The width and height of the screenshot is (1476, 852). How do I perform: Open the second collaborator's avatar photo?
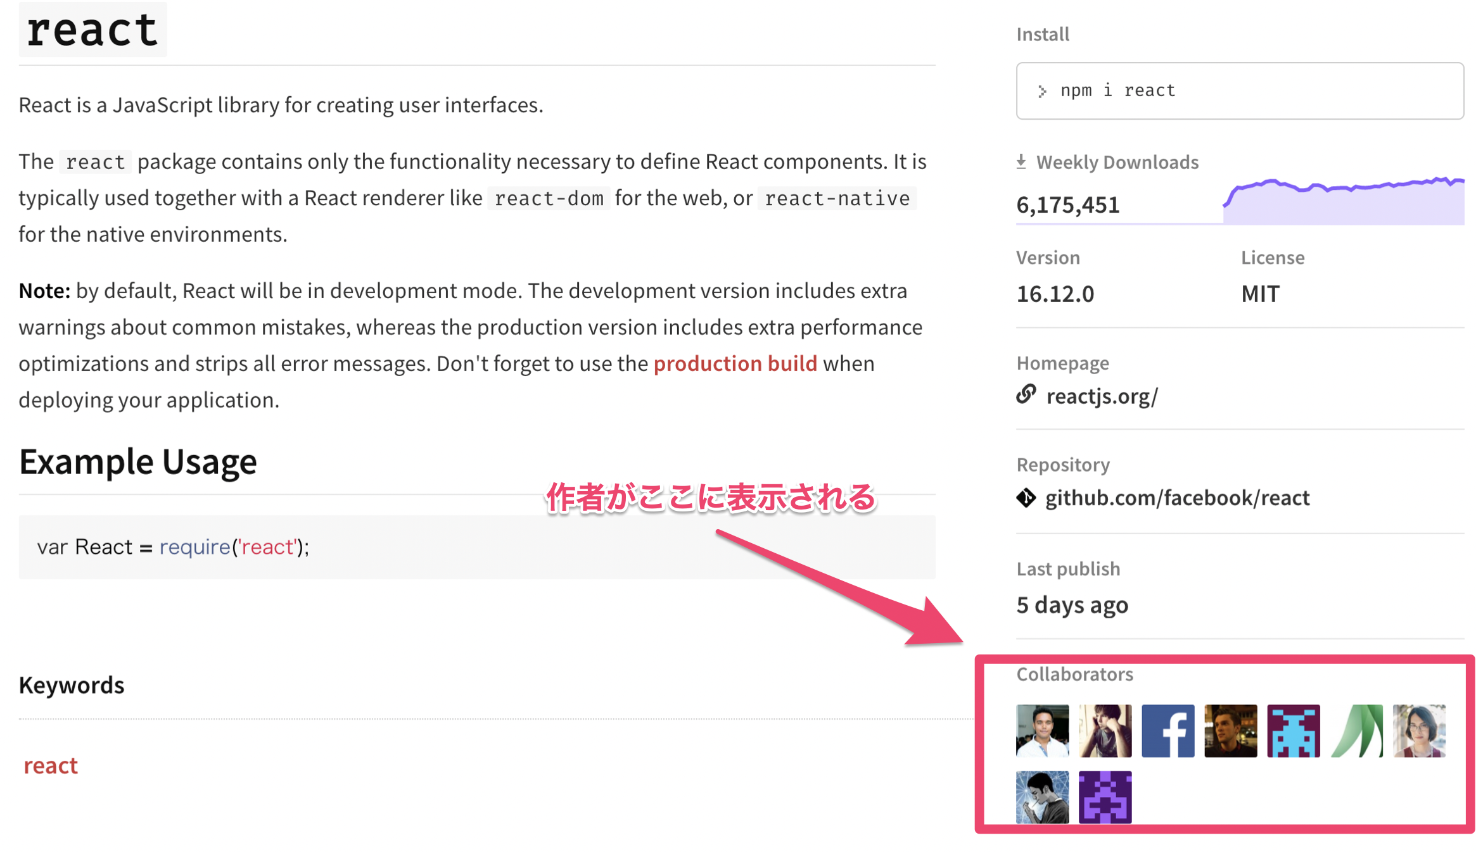click(x=1105, y=730)
